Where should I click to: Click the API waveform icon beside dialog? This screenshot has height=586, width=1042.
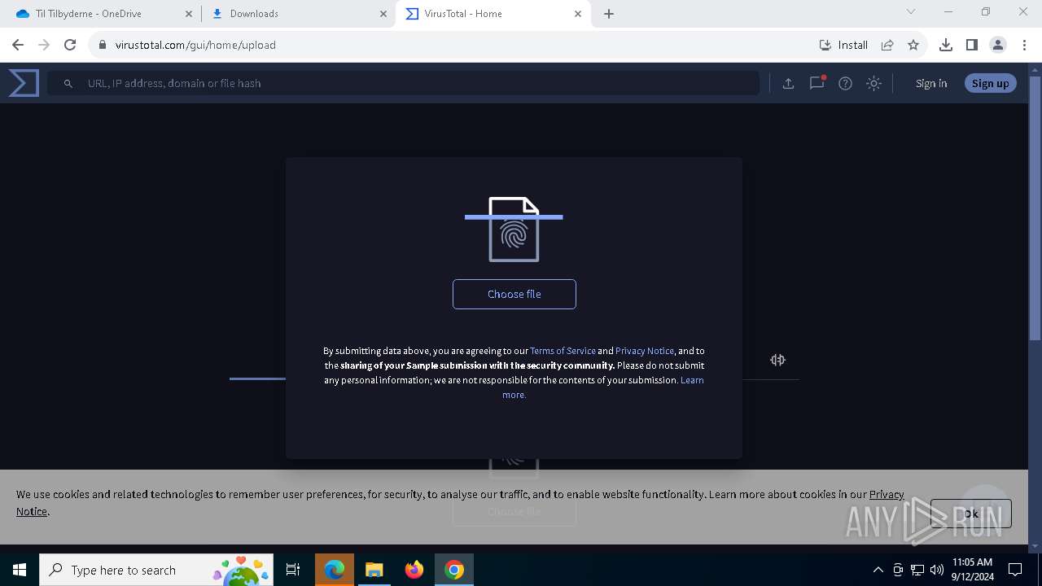(x=777, y=360)
